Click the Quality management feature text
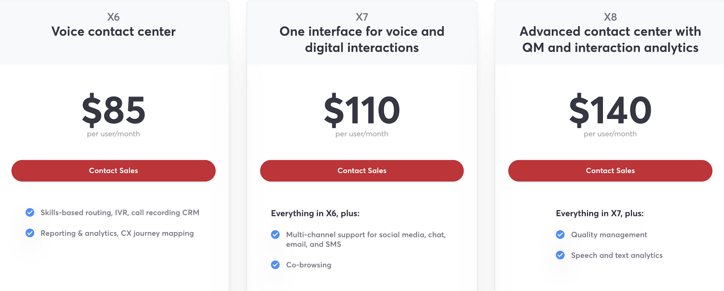Image resolution: width=724 pixels, height=291 pixels. [x=609, y=235]
